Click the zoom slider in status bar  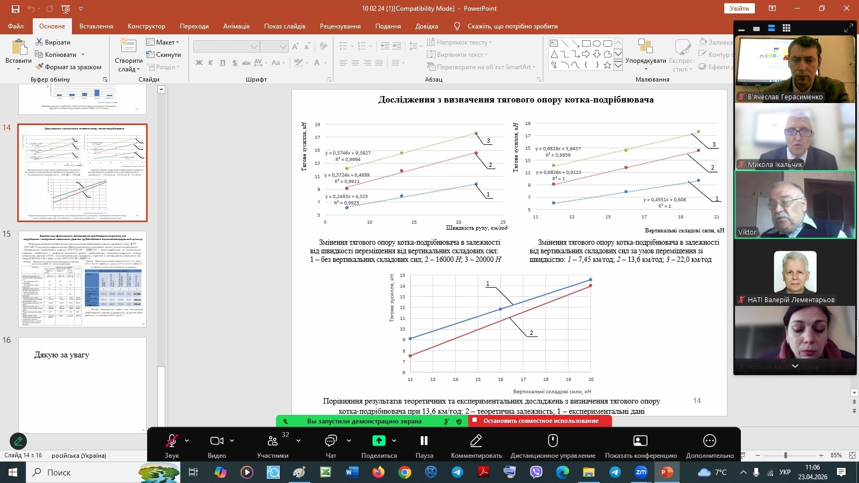785,455
